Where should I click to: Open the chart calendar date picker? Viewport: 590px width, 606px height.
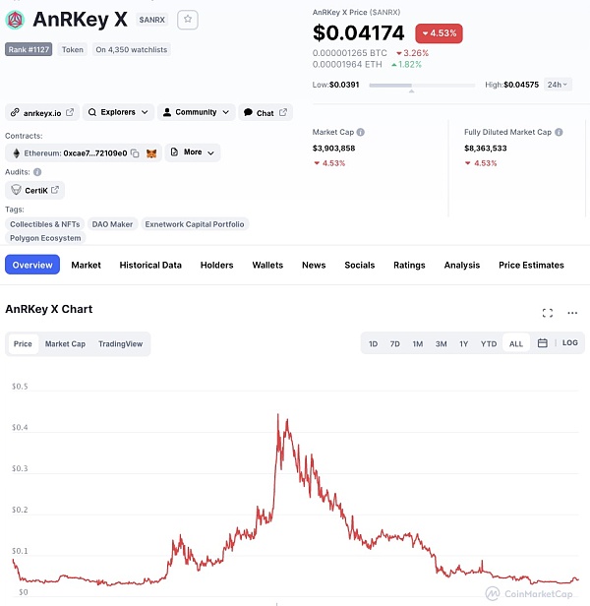point(542,343)
